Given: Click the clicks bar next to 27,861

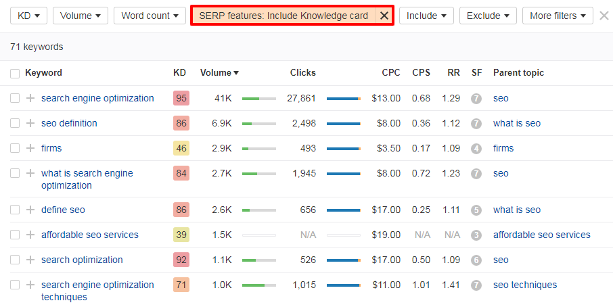Looking at the screenshot, I should [344, 99].
